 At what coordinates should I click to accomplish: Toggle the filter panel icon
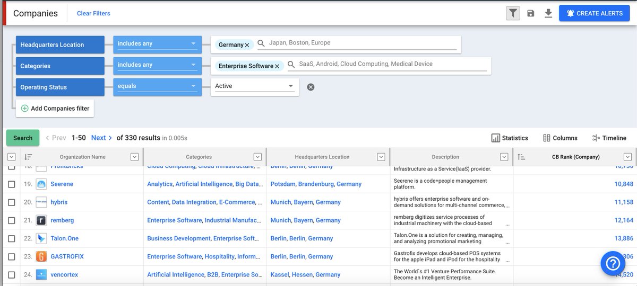click(513, 13)
